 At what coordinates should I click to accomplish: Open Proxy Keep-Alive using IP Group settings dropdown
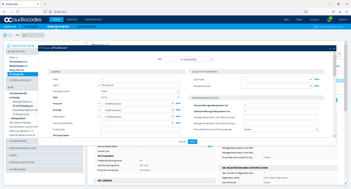pyautogui.click(x=281, y=129)
